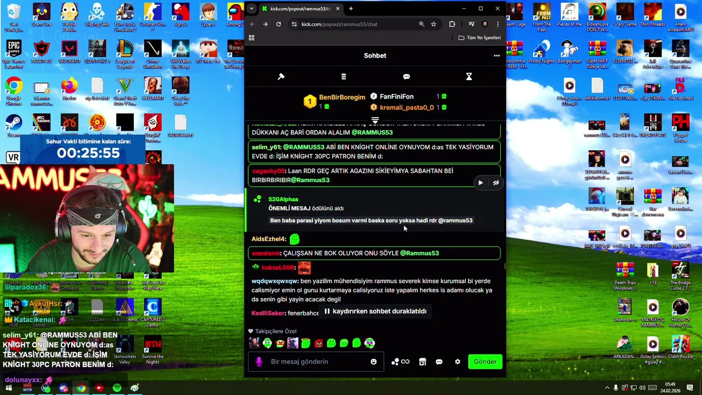The image size is (702, 395).
Task: Show hidden system tray icons arrow
Action: (607, 388)
